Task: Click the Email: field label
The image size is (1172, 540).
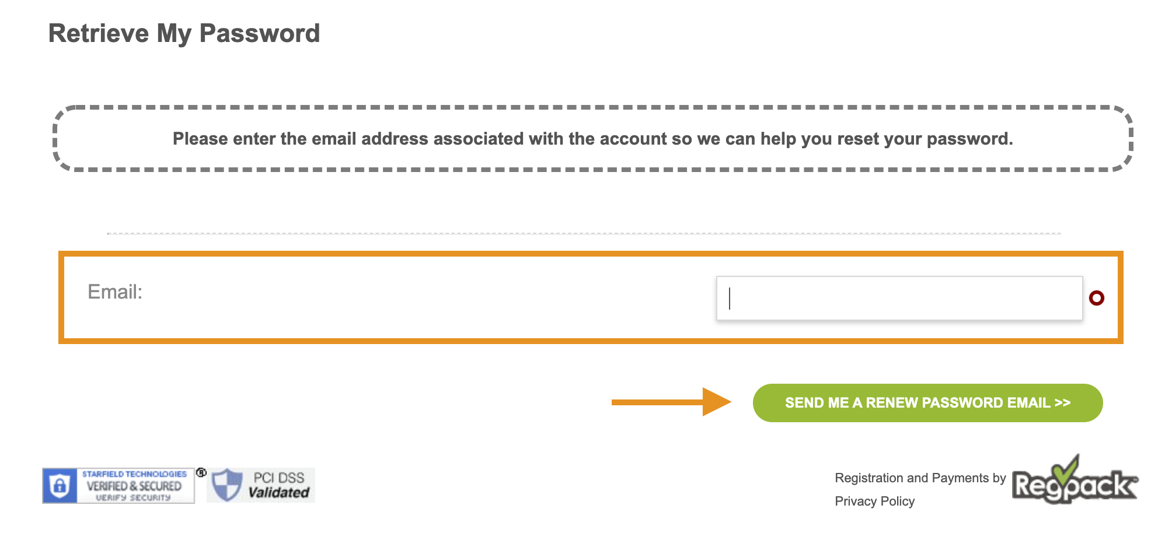Action: point(115,292)
